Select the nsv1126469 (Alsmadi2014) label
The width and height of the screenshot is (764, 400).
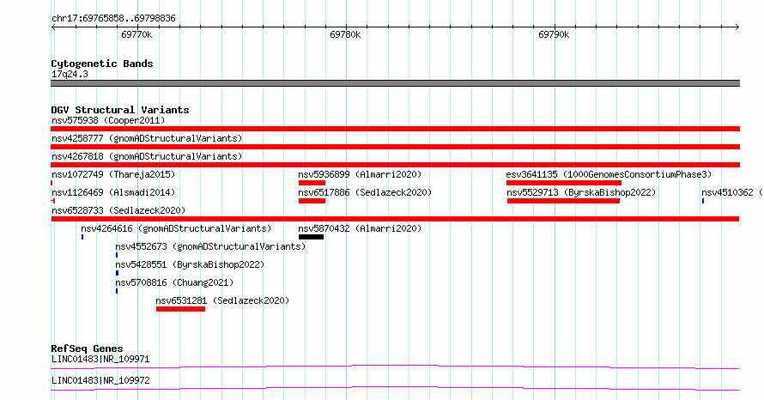[113, 192]
